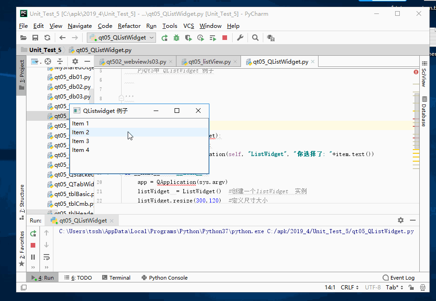Run with coverage
This screenshot has width=436, height=301.
pos(188,38)
